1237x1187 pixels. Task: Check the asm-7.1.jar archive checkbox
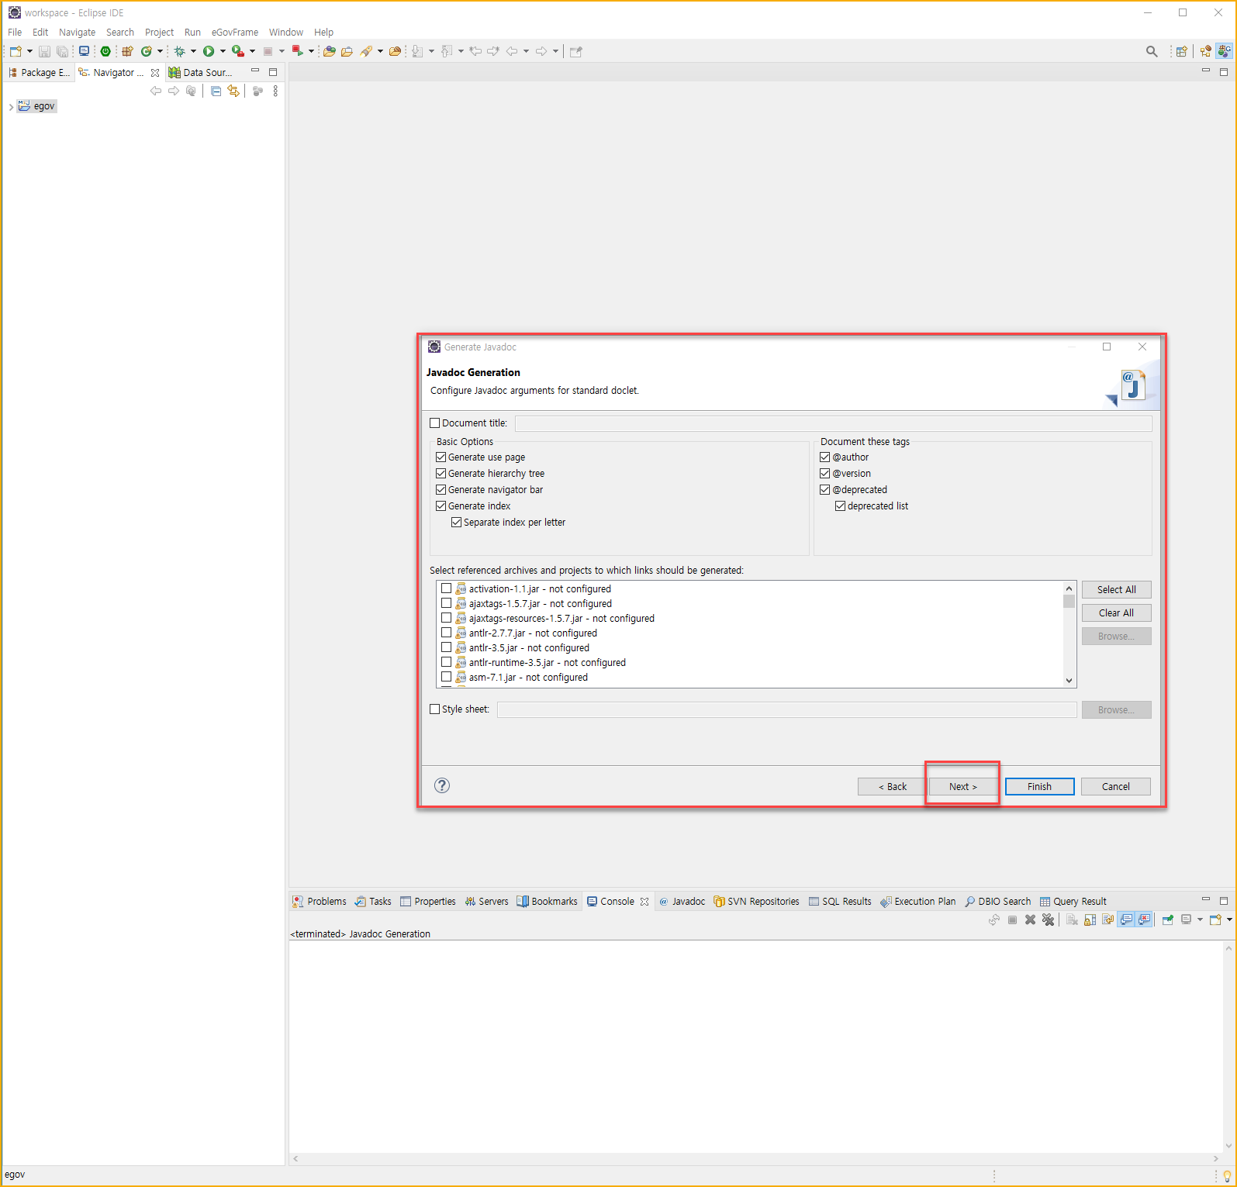[x=447, y=677]
